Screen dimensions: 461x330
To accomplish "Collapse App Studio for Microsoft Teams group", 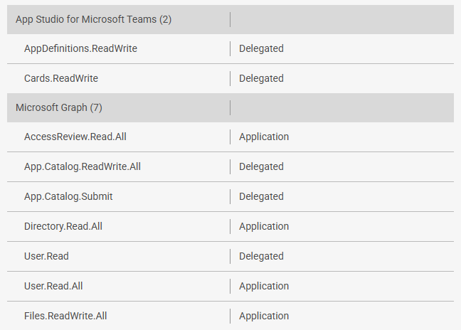I will click(x=93, y=19).
